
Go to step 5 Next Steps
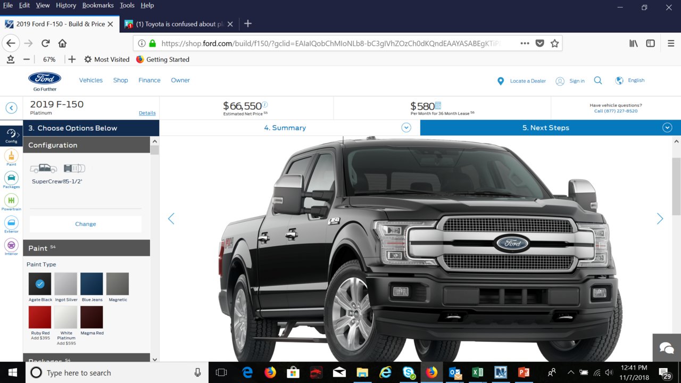point(545,128)
